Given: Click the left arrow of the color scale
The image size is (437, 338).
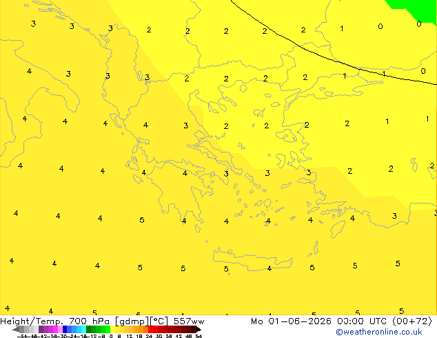Looking at the screenshot, I should coord(15,330).
